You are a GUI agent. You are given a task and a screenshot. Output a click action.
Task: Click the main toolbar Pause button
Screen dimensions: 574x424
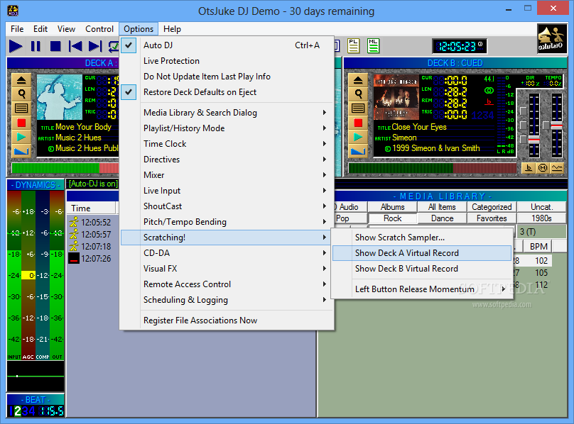(x=36, y=46)
